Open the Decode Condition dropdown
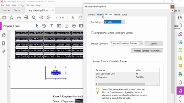 141,43
